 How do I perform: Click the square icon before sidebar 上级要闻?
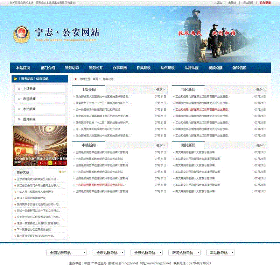(19, 89)
